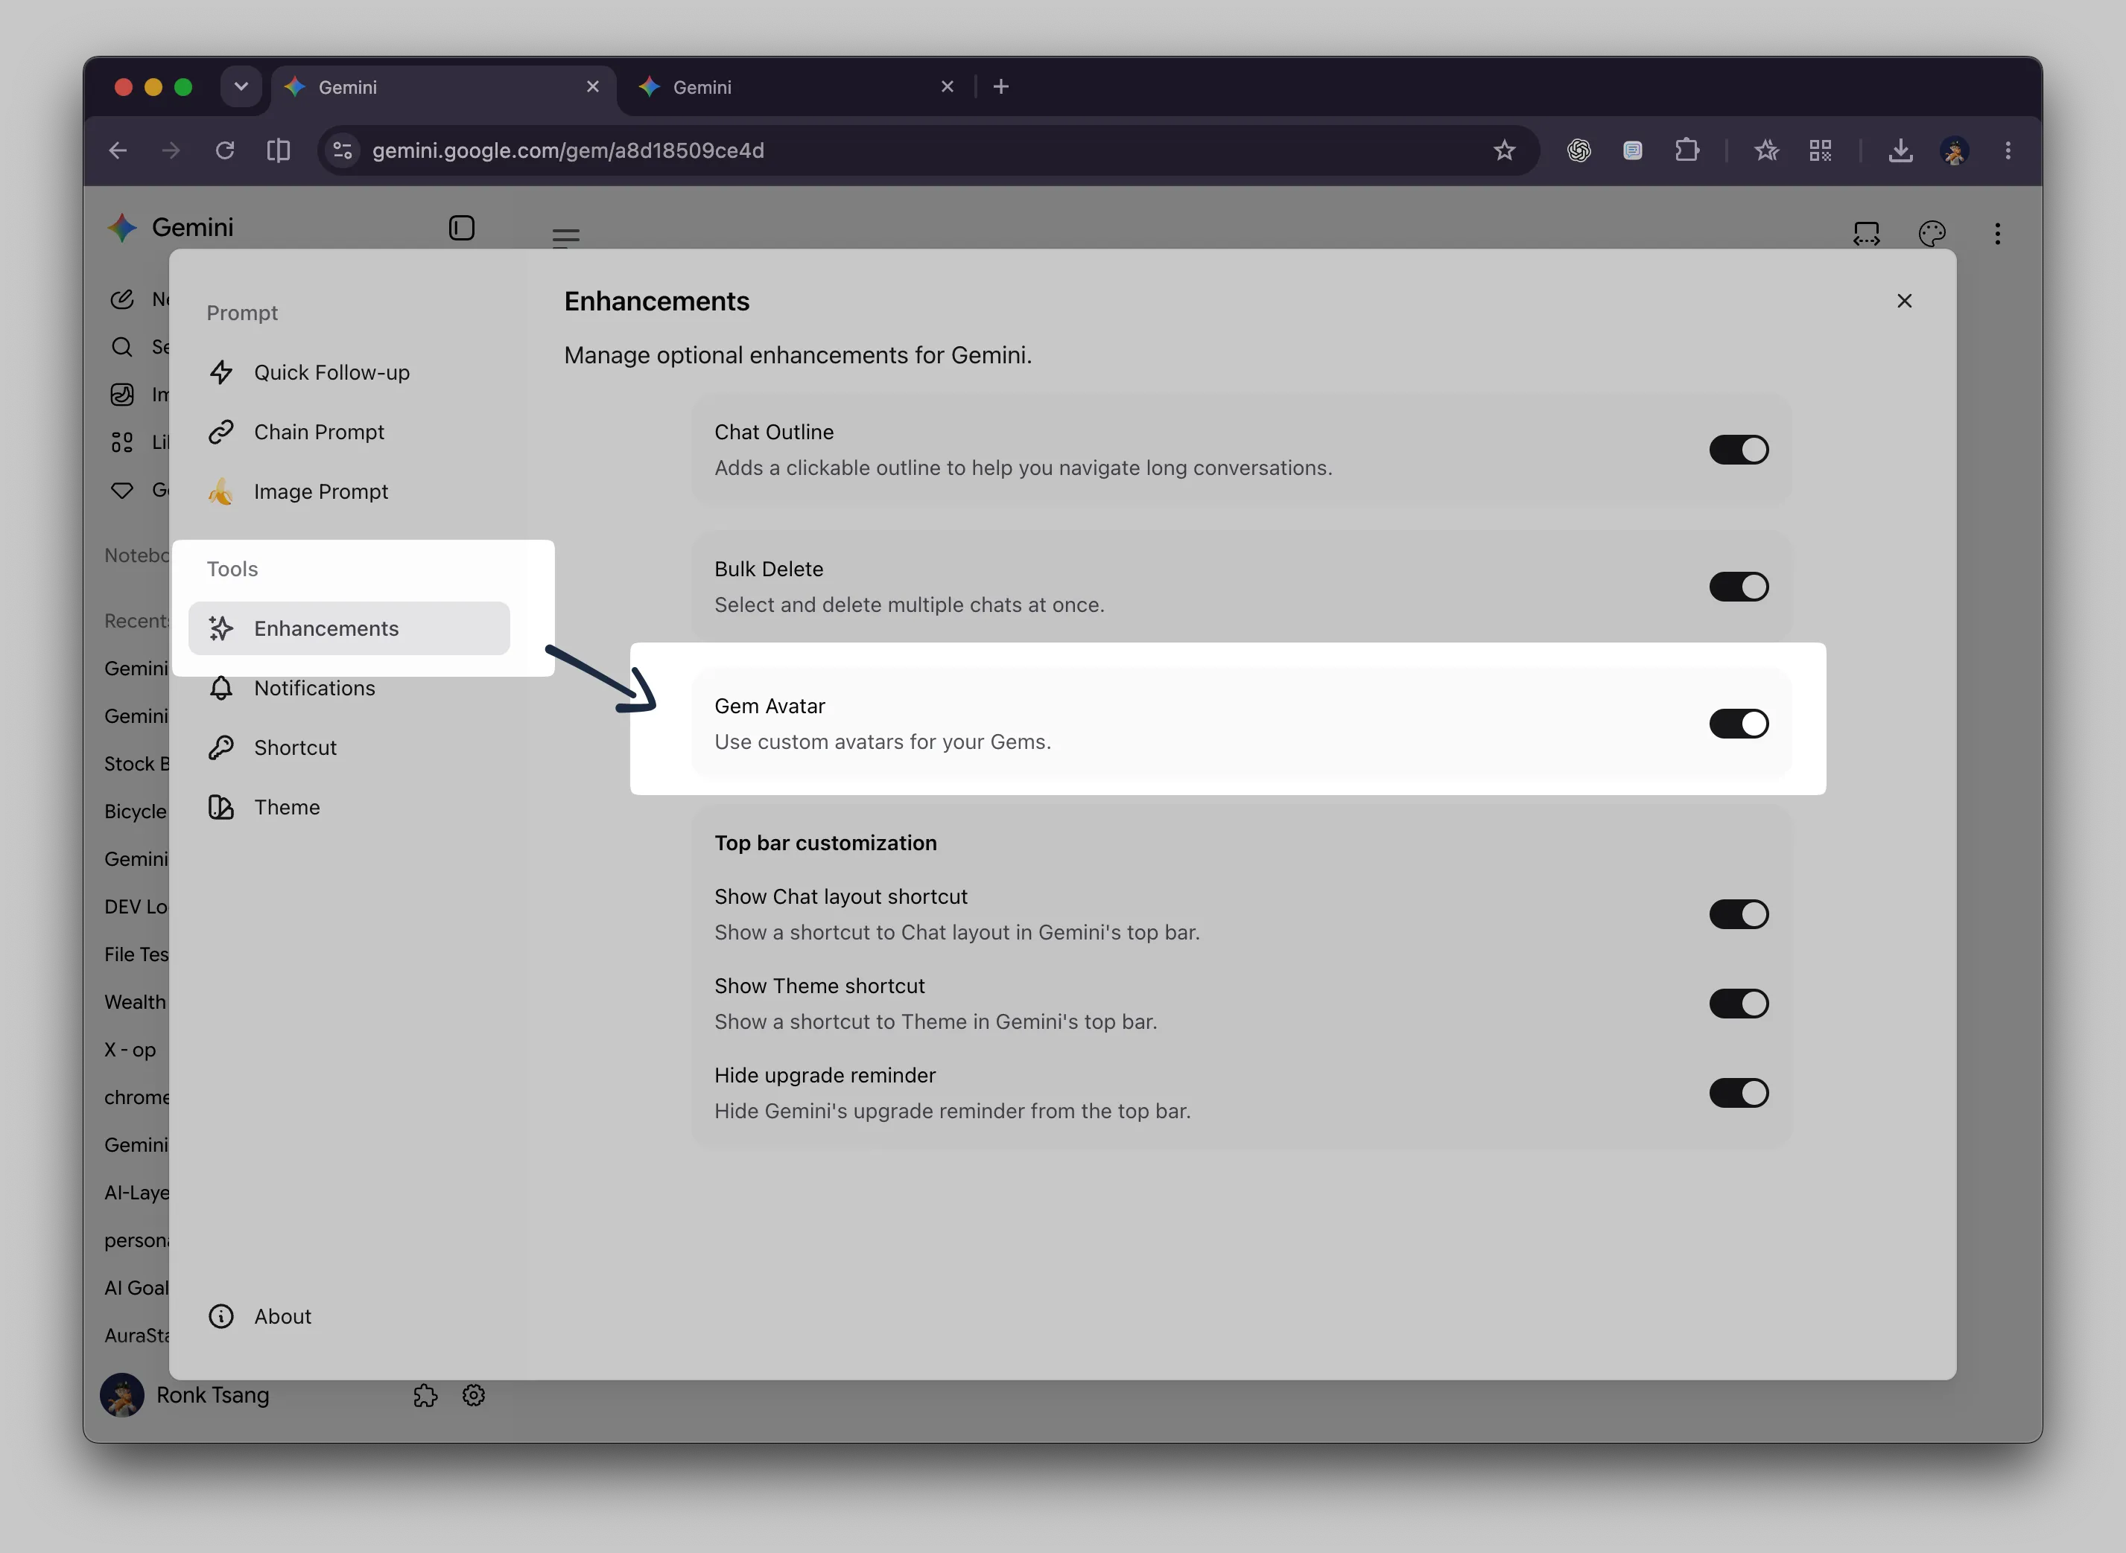Screen dimensions: 2126x1553
Task: View site information icon in address bar
Action: click(x=343, y=150)
